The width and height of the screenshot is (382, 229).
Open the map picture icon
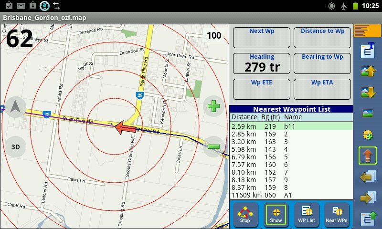tap(368, 114)
